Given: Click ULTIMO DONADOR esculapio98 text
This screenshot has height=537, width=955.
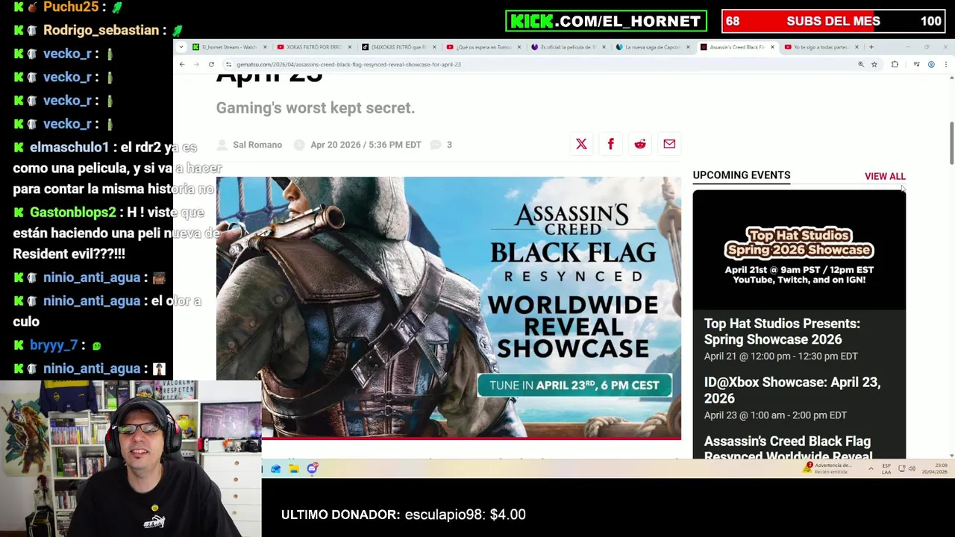Looking at the screenshot, I should coord(404,515).
